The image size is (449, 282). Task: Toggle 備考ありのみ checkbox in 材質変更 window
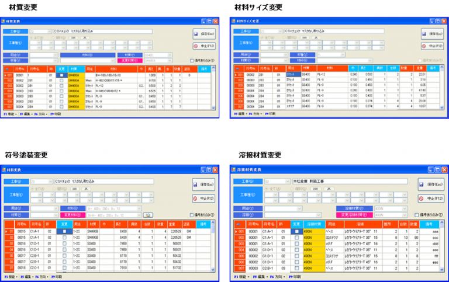tap(192, 61)
